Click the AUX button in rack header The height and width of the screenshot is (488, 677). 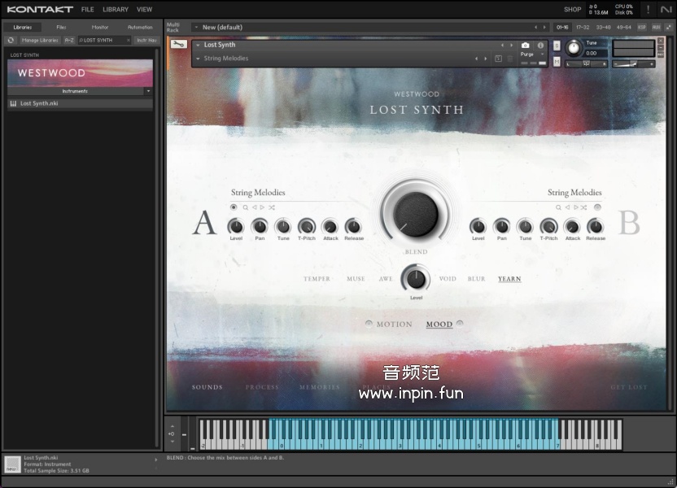point(656,27)
